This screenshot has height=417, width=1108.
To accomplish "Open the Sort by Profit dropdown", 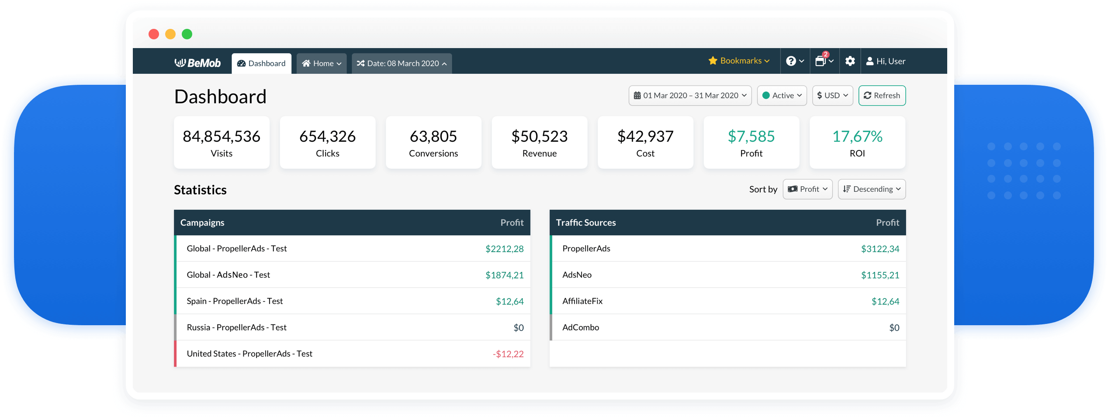I will 807,189.
